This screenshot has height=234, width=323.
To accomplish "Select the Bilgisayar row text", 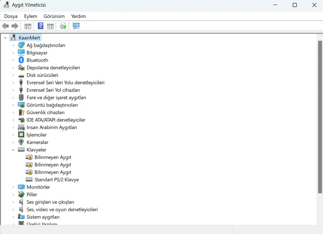I will coord(37,53).
